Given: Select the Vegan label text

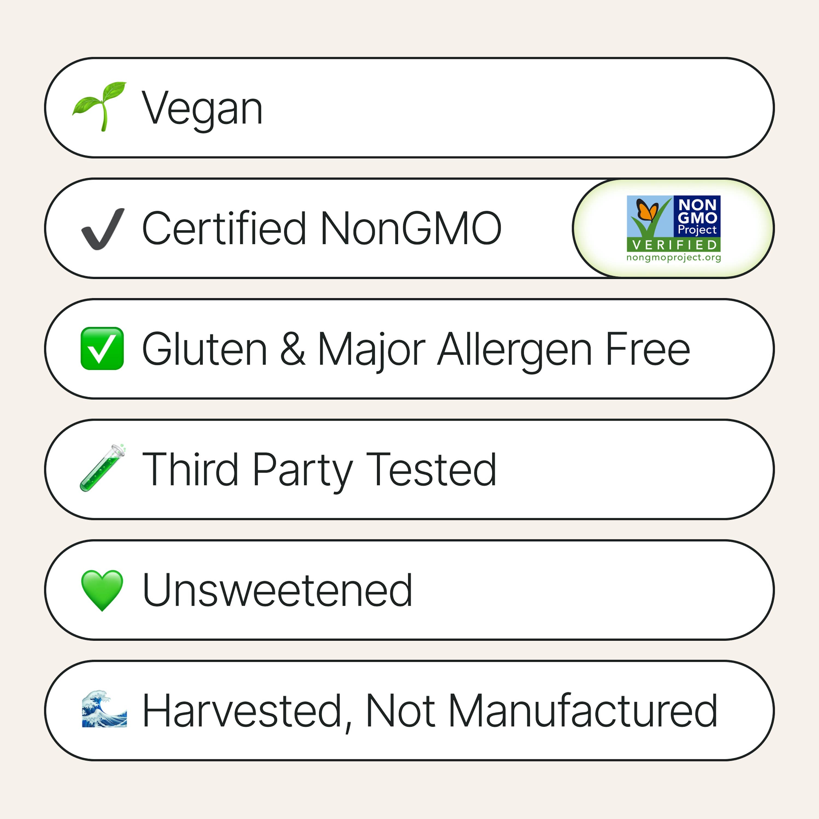Looking at the screenshot, I should pos(202,109).
